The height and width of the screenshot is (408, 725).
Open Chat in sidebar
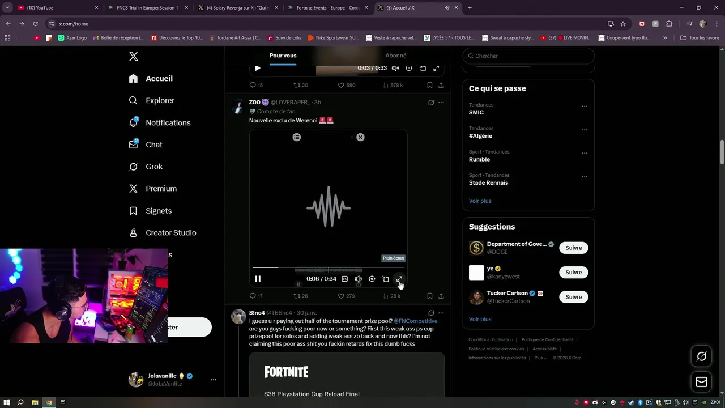pyautogui.click(x=146, y=144)
